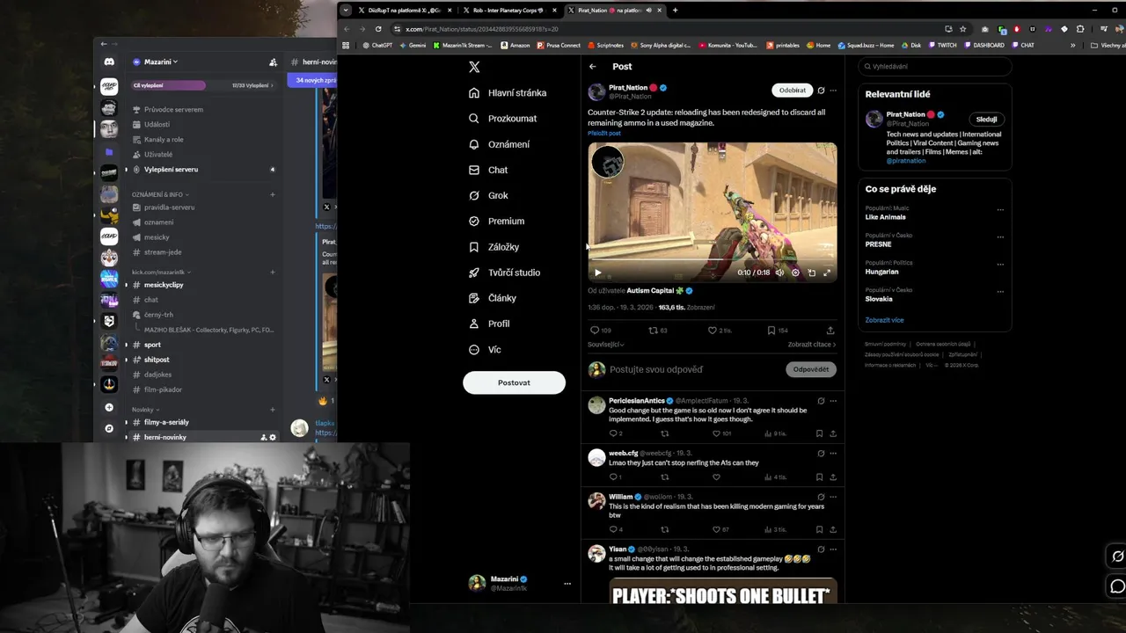Screen dimensions: 1126x633
Task: Open Grok in X sidebar
Action: pos(488,195)
